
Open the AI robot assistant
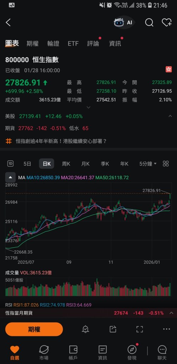pos(124,22)
